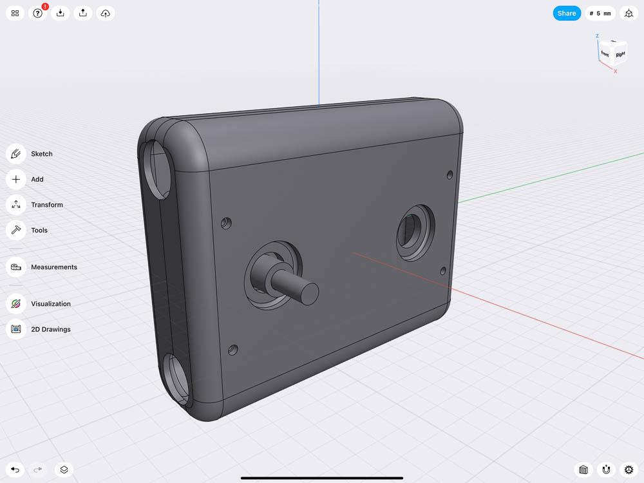Open the 5 mm grid size setting
The width and height of the screenshot is (644, 483).
point(600,13)
